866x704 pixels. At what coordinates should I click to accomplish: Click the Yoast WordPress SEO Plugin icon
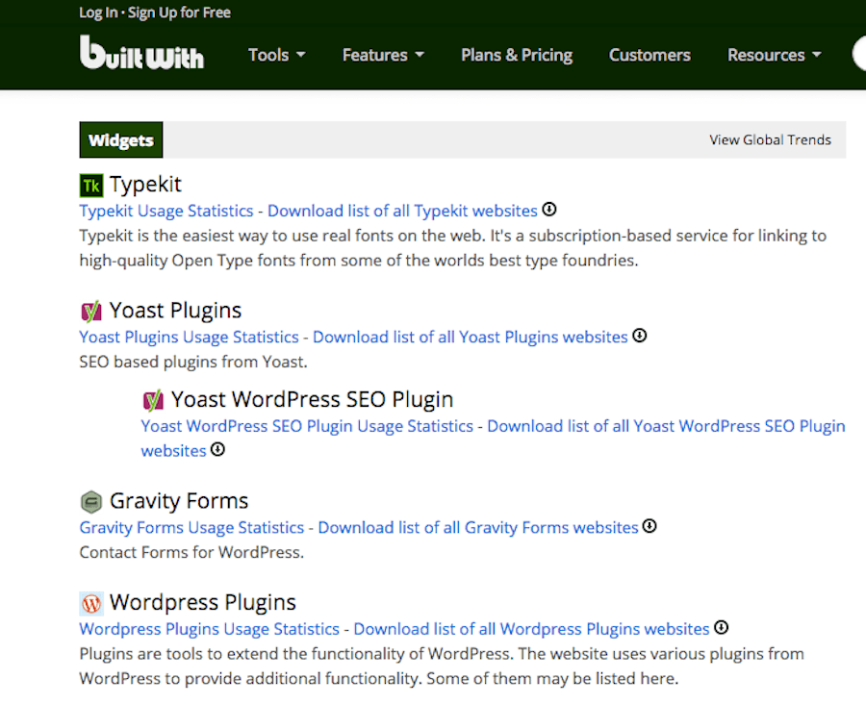[153, 400]
